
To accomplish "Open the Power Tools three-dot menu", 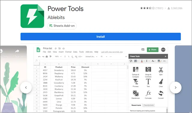I will (164, 61).
